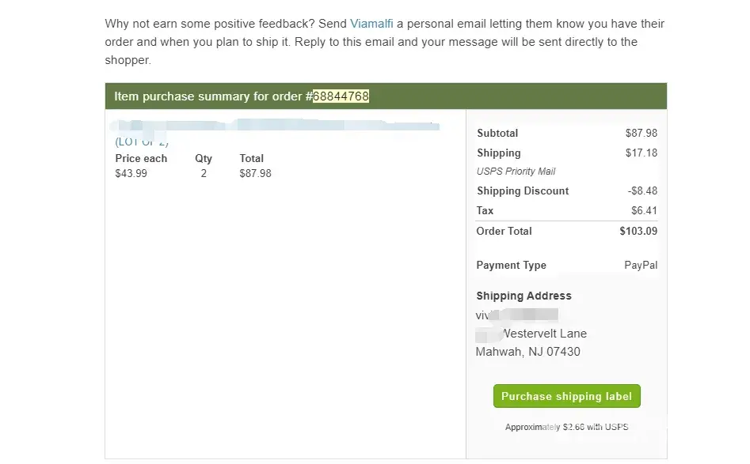Click the Shipping cost $17.18

(x=641, y=153)
